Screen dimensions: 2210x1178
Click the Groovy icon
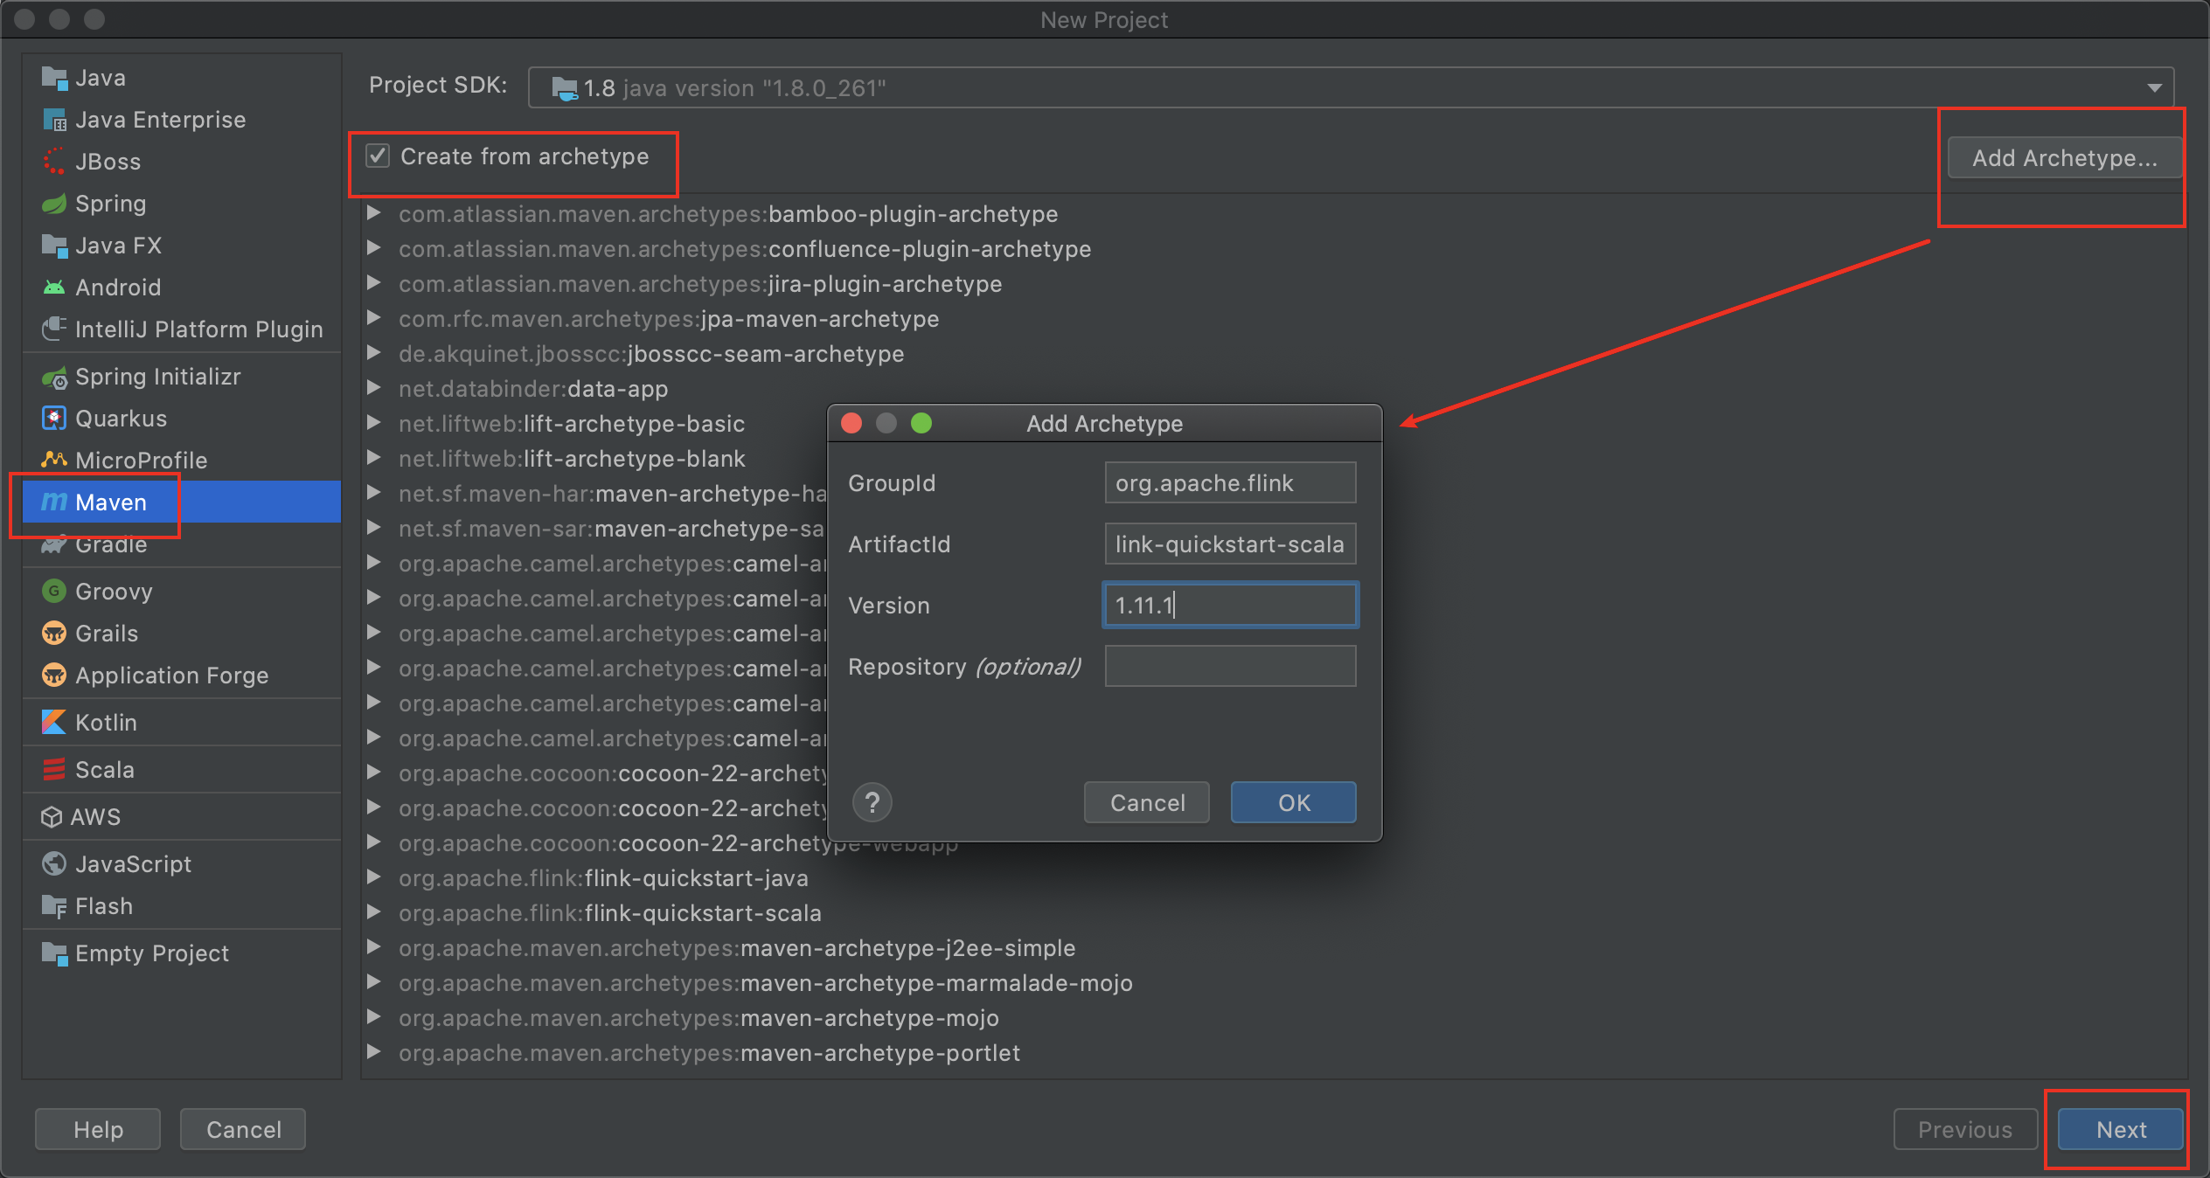pyautogui.click(x=54, y=592)
